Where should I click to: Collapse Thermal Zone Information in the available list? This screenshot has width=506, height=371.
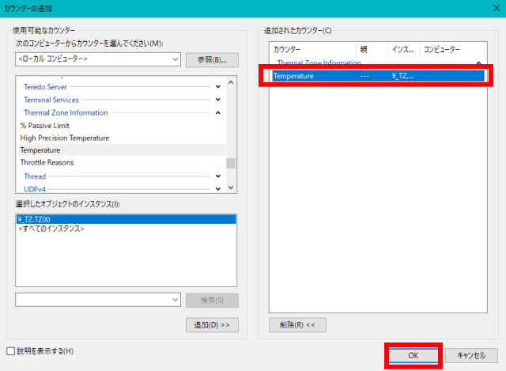[217, 113]
